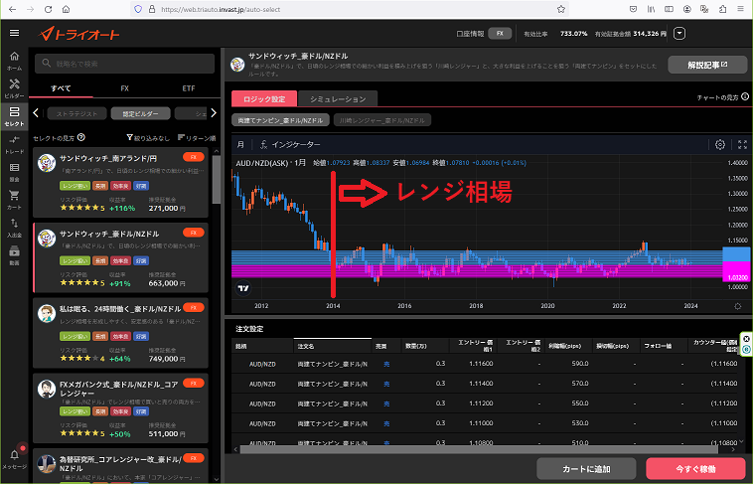This screenshot has width=754, height=484.
Task: Select order row with entry 1.11200
Action: point(486,403)
